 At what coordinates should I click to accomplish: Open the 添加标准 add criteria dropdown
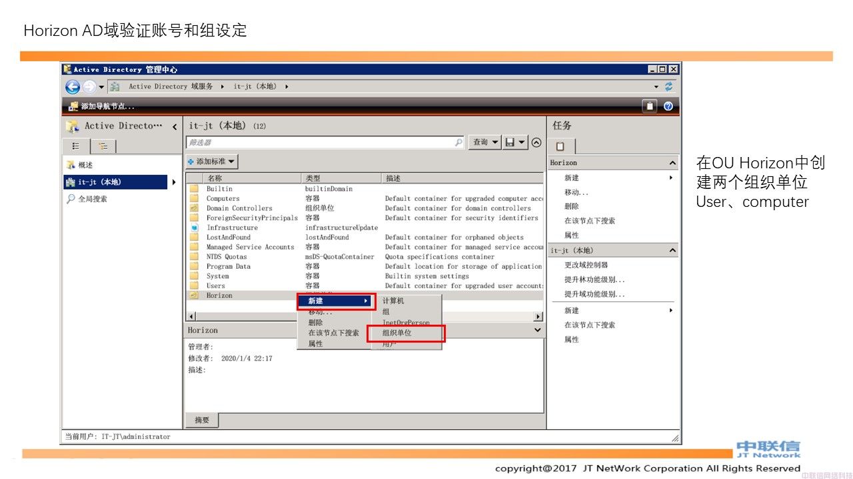pyautogui.click(x=212, y=162)
